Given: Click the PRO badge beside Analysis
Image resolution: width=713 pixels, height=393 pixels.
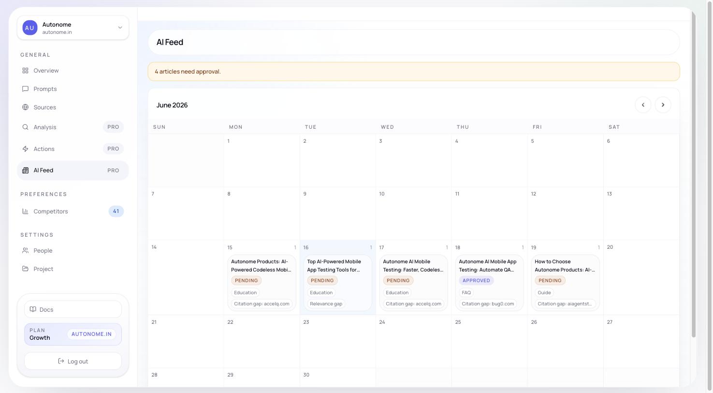Looking at the screenshot, I should pos(113,127).
